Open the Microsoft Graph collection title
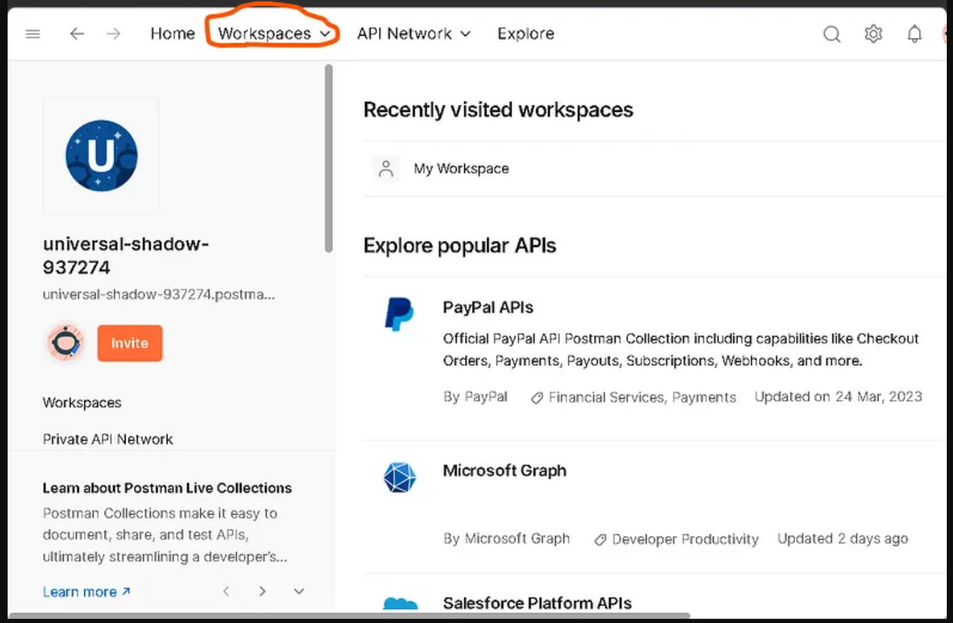The height and width of the screenshot is (623, 953). (x=505, y=470)
